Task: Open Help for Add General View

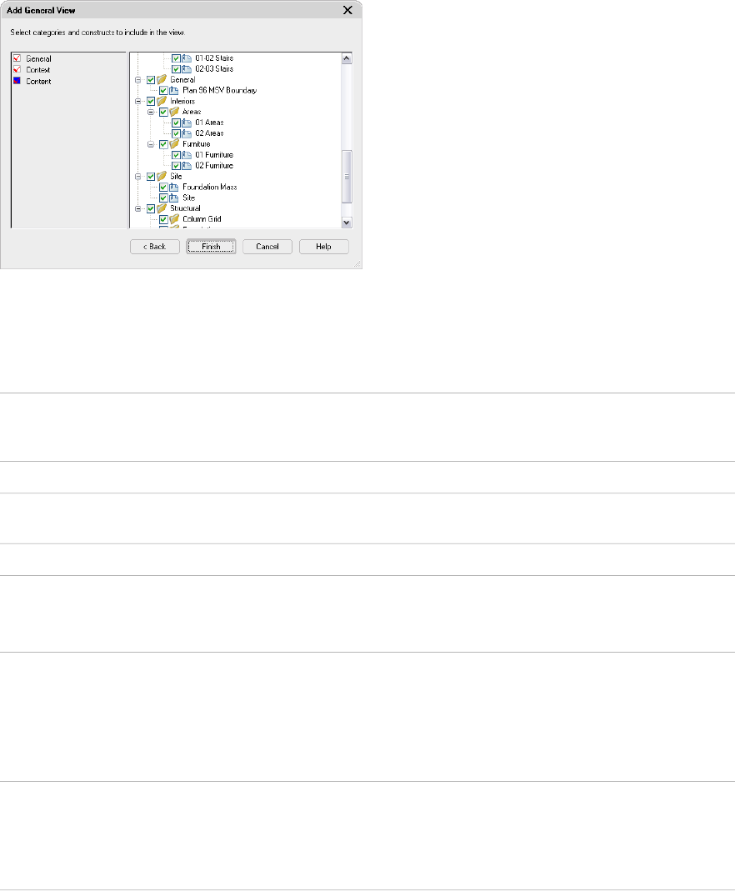Action: pyautogui.click(x=324, y=247)
